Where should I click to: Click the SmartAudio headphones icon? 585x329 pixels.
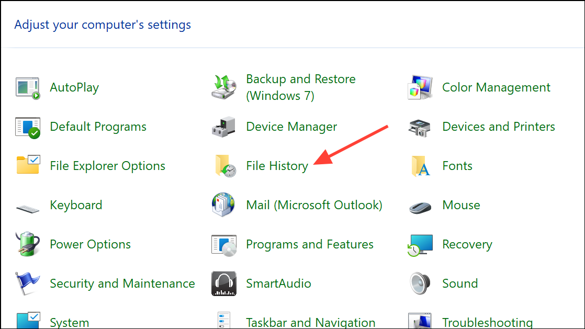tap(224, 283)
